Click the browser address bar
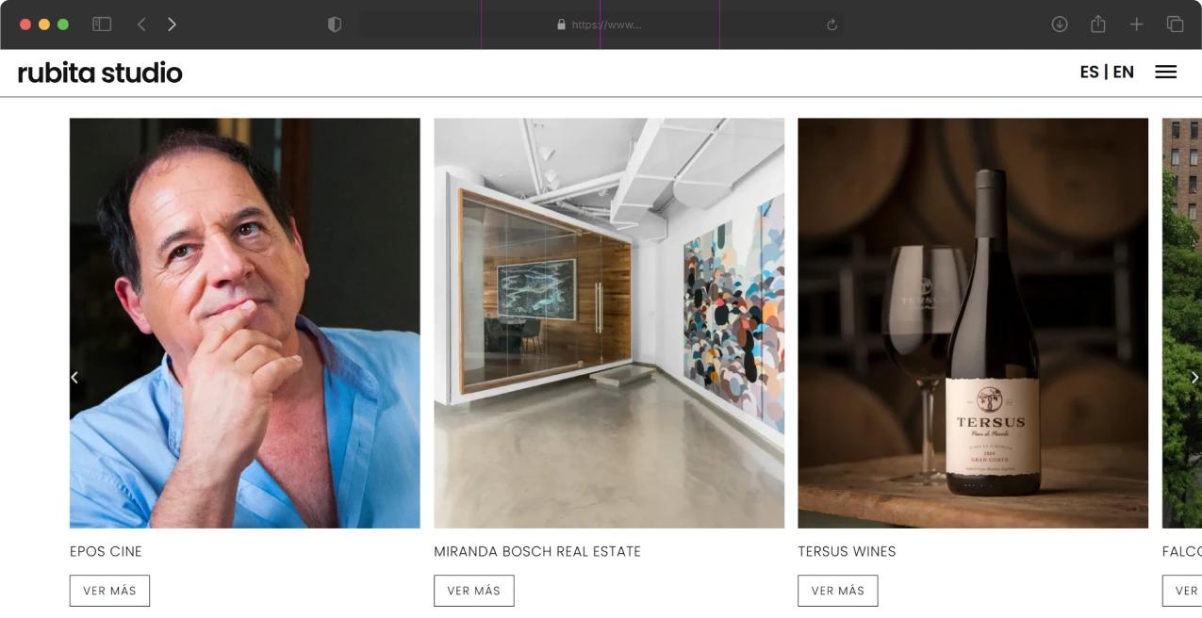Viewport: 1202px width, 618px height. coord(600,24)
